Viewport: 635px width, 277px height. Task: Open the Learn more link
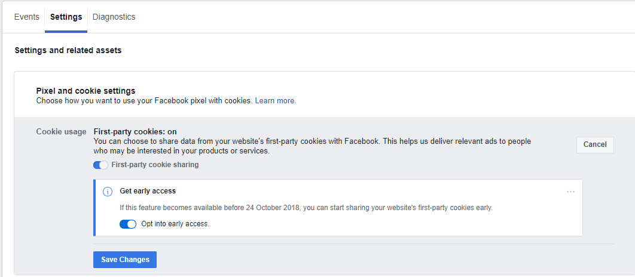coord(275,101)
